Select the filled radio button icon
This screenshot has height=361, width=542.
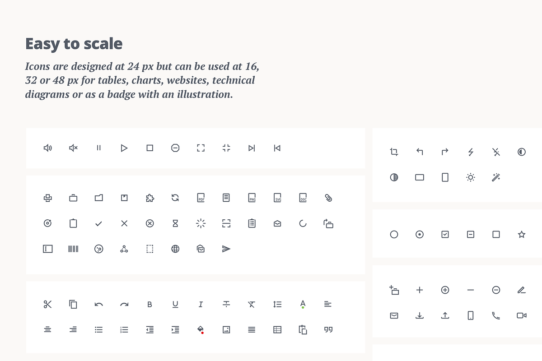point(420,234)
